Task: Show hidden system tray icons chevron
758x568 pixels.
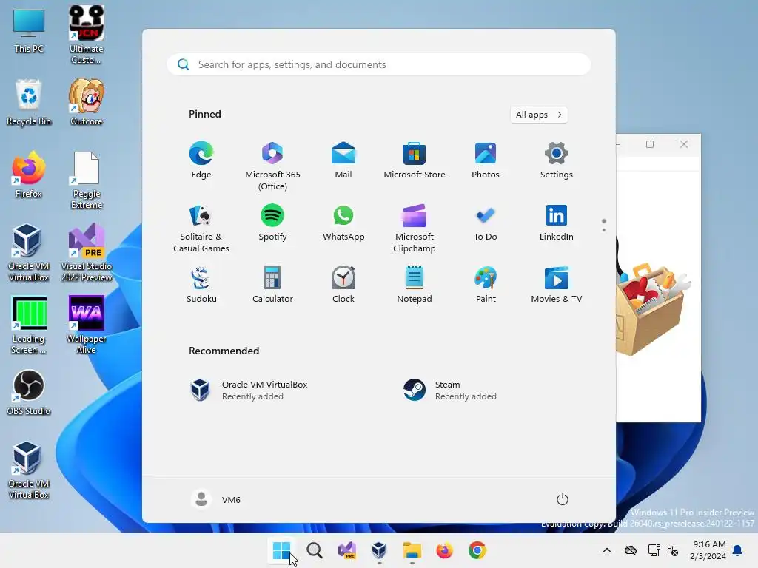Action: (607, 550)
